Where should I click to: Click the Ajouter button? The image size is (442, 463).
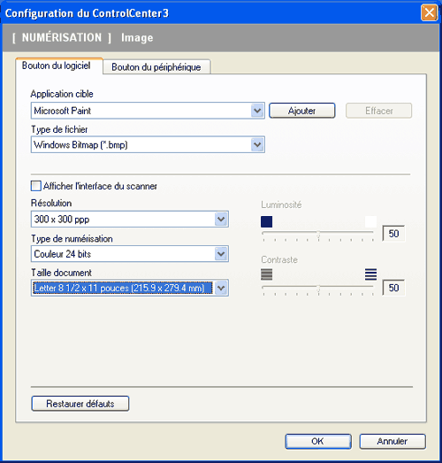tap(302, 111)
